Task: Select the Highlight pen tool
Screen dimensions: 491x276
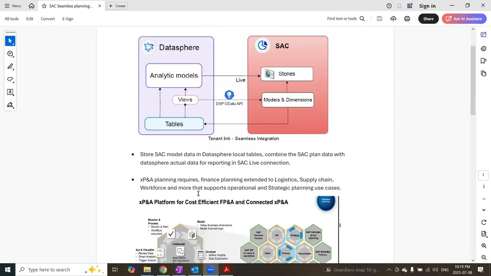Action: click(x=10, y=67)
